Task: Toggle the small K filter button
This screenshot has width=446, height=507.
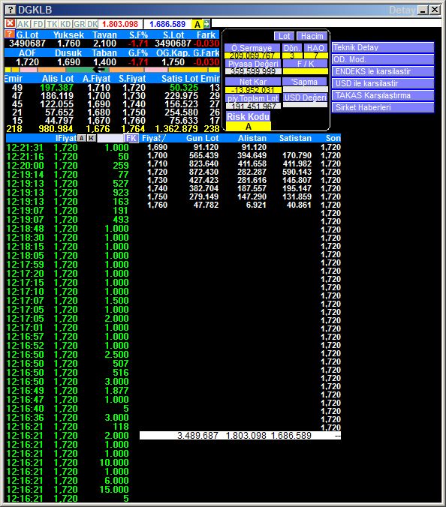Action: click(x=92, y=139)
